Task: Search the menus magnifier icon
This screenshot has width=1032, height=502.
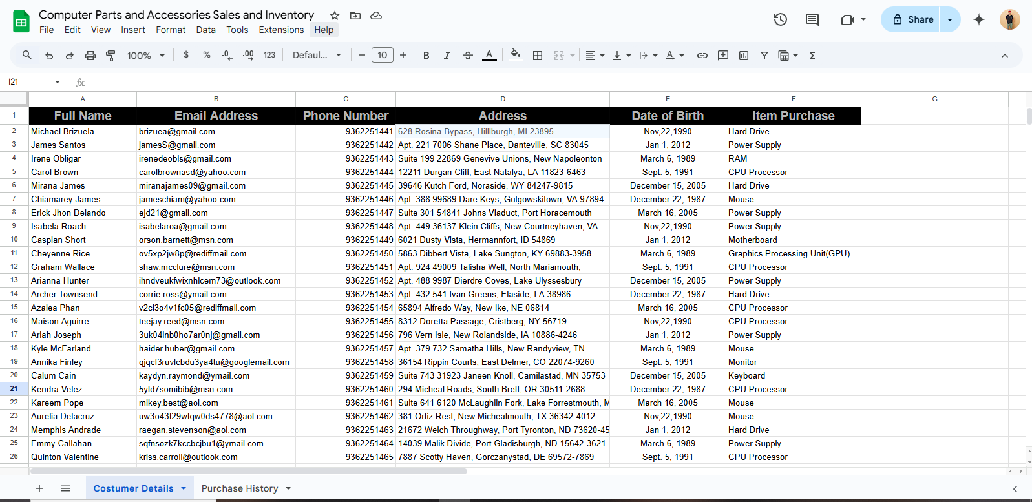Action: 26,55
